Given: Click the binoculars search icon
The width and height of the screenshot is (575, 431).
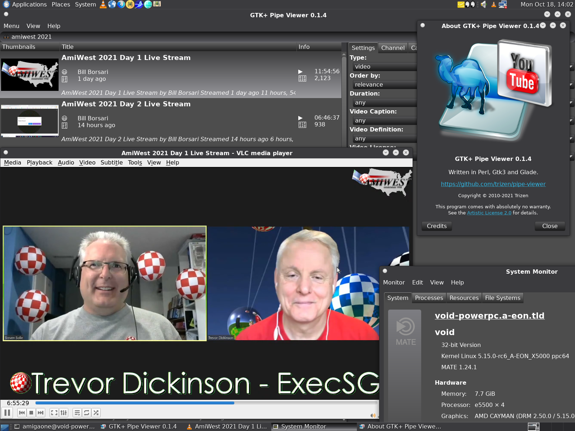Looking at the screenshot, I should pos(6,37).
